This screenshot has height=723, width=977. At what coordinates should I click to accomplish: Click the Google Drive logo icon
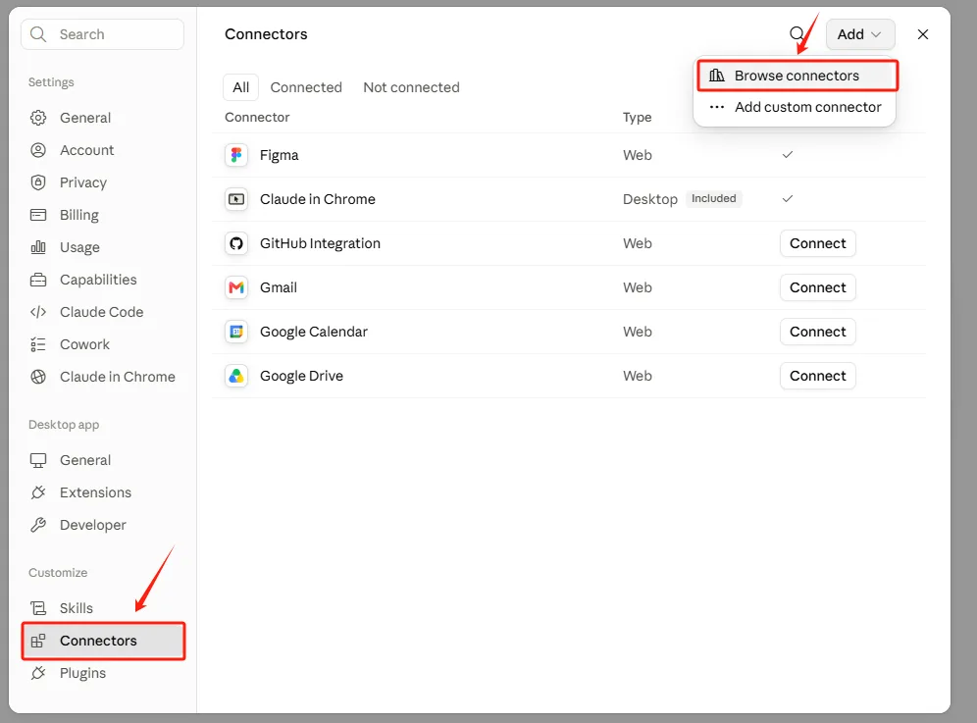pos(236,377)
